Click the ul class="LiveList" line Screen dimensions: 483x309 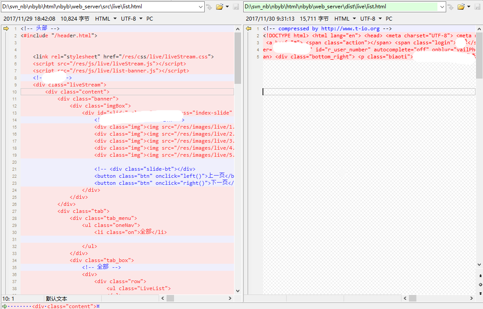(139, 289)
